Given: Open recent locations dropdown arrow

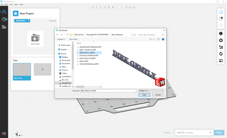Looking at the screenshot, I should 65,34.
